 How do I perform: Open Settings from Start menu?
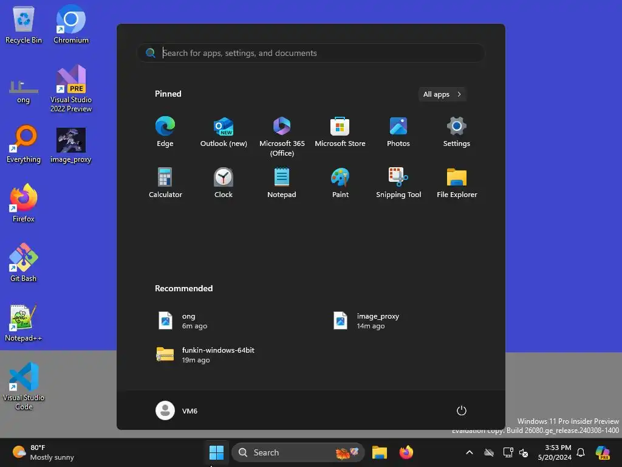coord(457,132)
